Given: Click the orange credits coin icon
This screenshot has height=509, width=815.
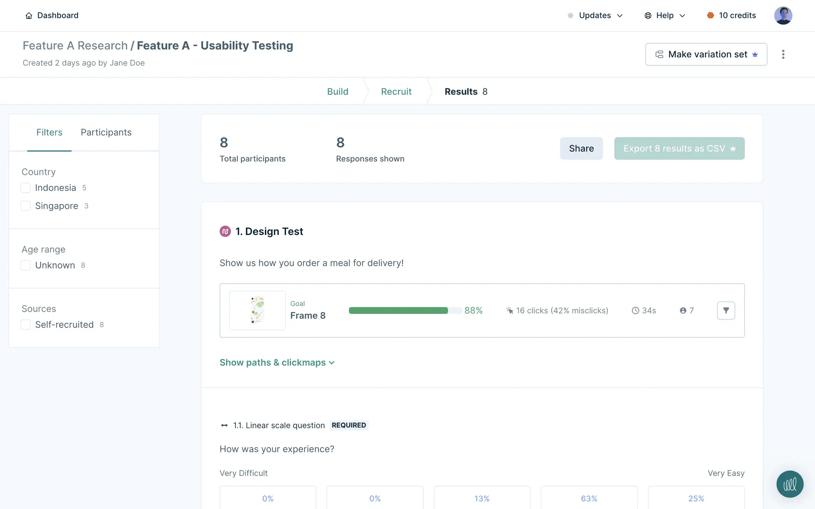Looking at the screenshot, I should 710,16.
